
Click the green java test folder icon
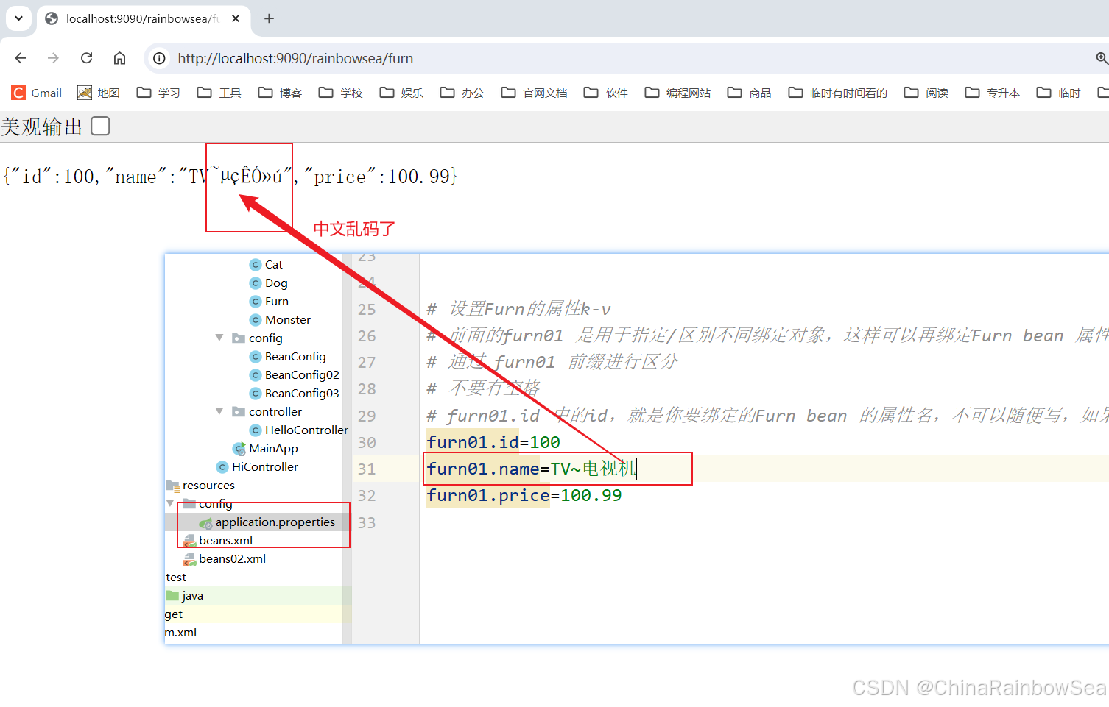(x=172, y=596)
